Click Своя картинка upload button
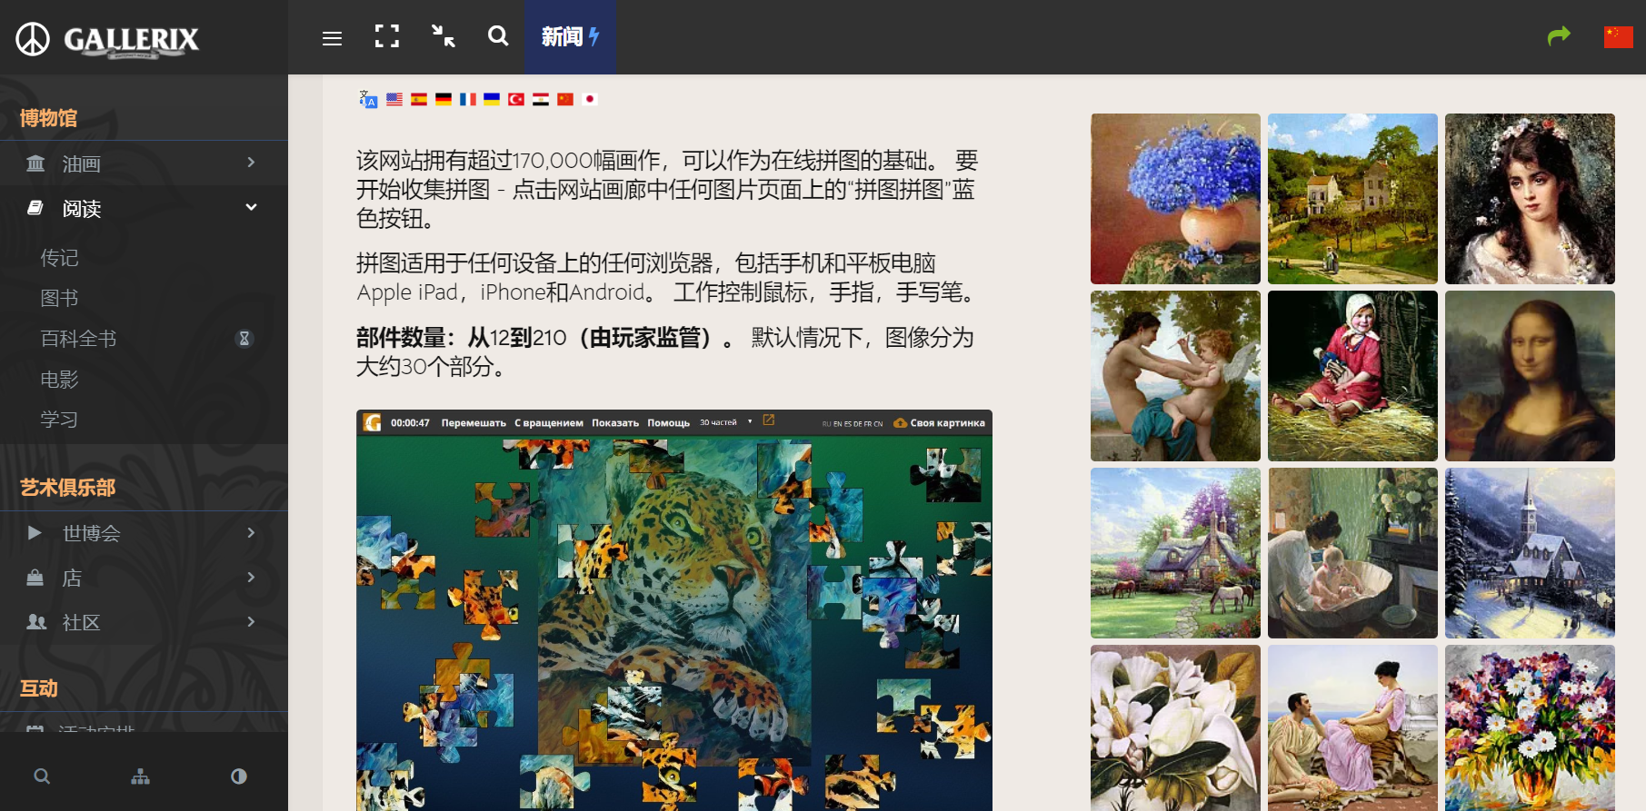Image resolution: width=1646 pixels, height=811 pixels. [940, 423]
